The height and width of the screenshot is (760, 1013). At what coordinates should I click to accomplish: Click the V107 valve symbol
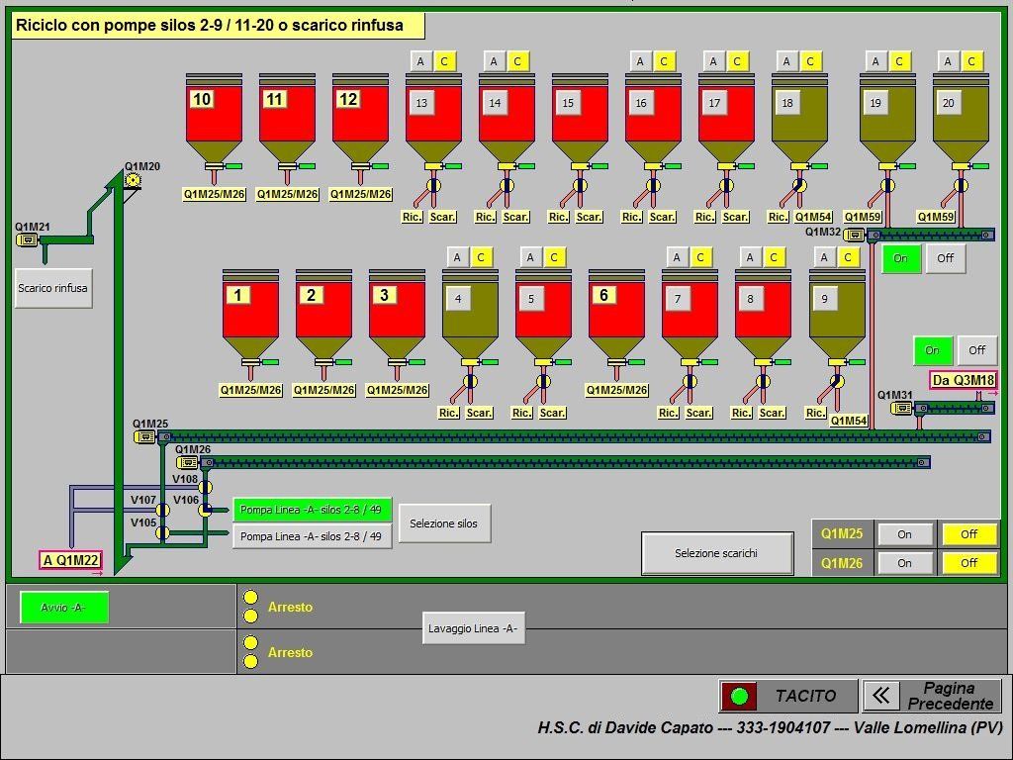(x=162, y=510)
